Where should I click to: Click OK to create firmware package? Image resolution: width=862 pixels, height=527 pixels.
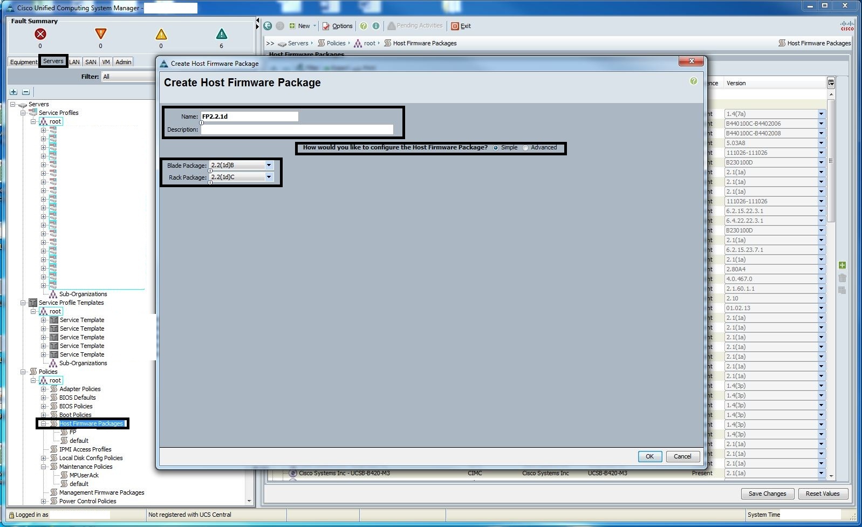click(649, 456)
